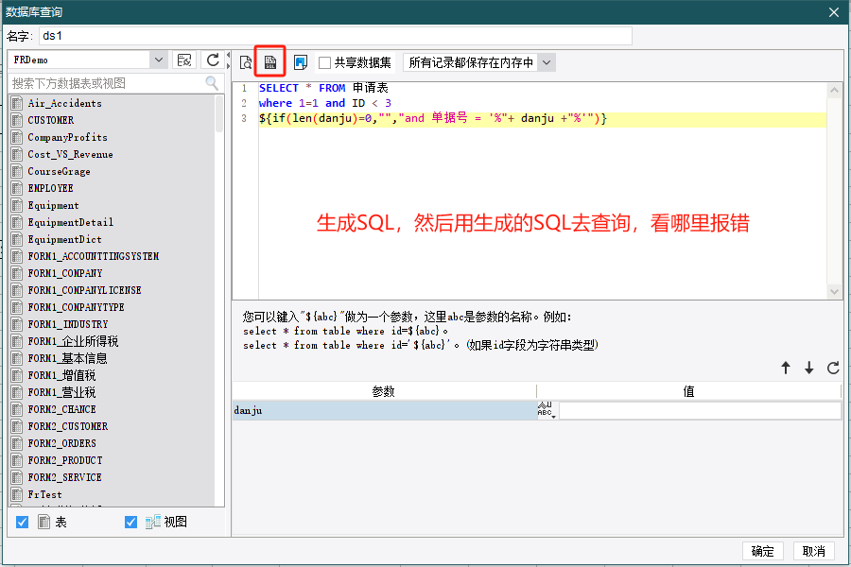Image resolution: width=851 pixels, height=567 pixels.
Task: Select the Equipment table
Action: tap(53, 205)
